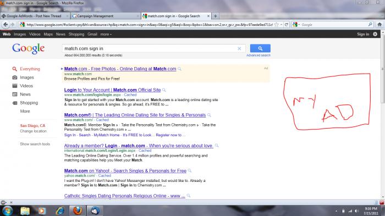Preview magnifier beside Catholic Singles result

point(188,196)
